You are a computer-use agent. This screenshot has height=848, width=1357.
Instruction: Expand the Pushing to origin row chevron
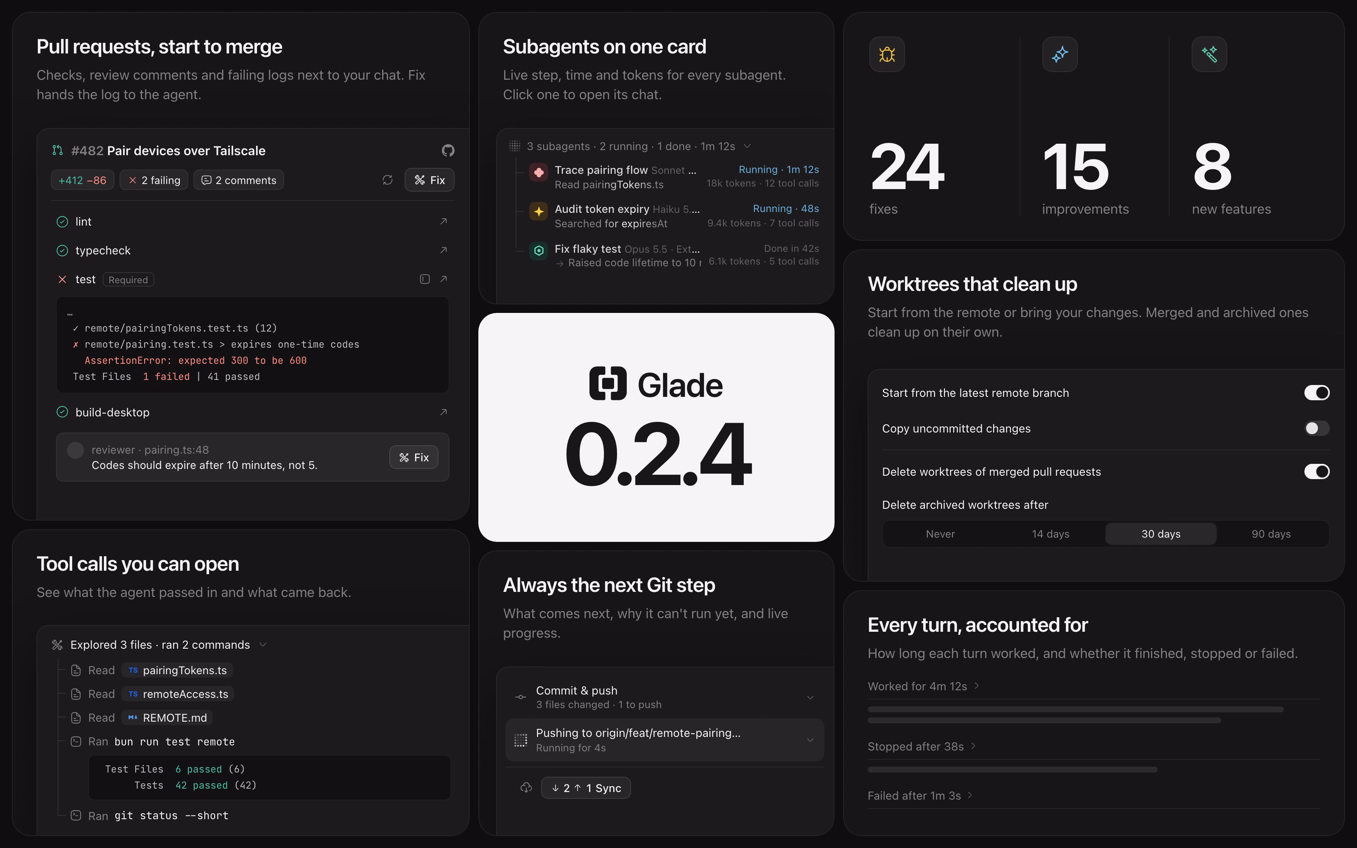coord(810,740)
